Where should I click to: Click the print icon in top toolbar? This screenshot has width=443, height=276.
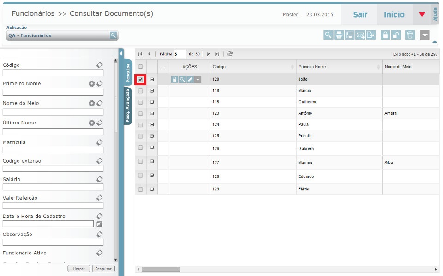[339, 35]
